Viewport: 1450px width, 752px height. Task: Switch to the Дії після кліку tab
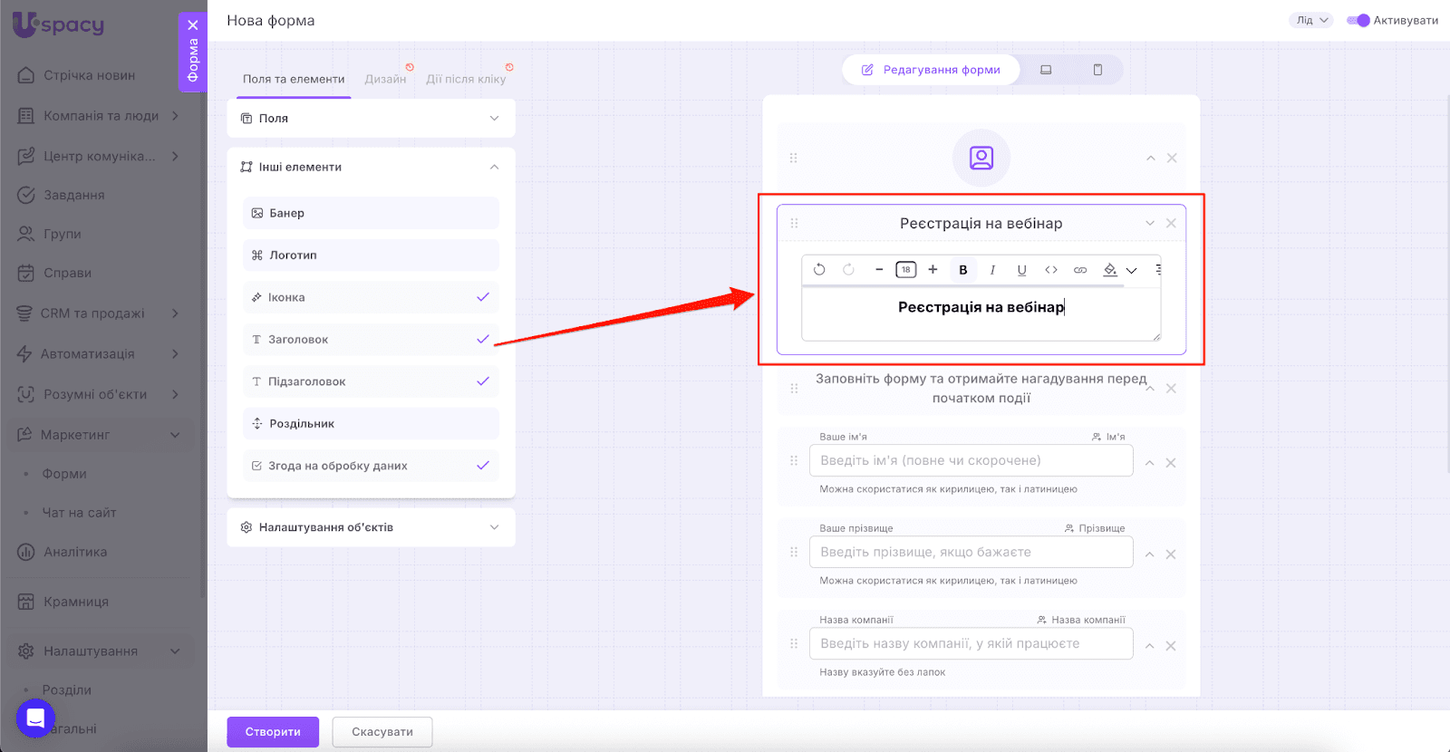466,80
